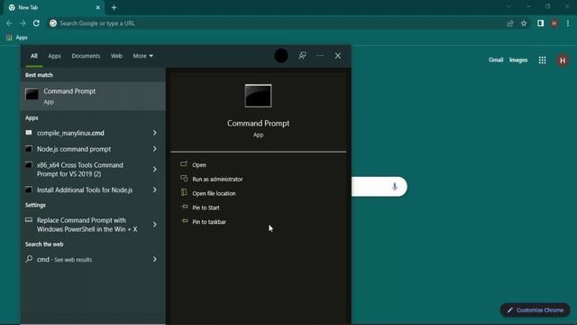The width and height of the screenshot is (577, 325).
Task: Start voice search with microphone icon
Action: 395,187
